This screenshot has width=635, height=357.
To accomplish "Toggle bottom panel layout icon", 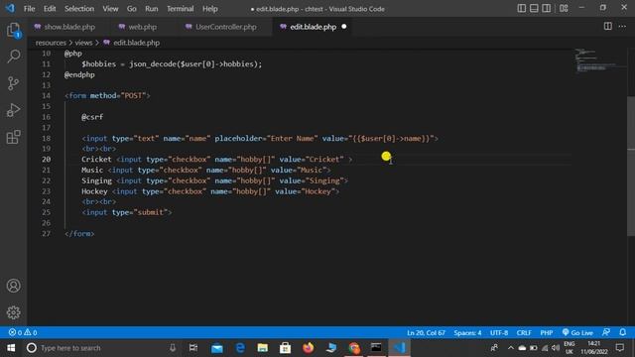I will 534,8.
